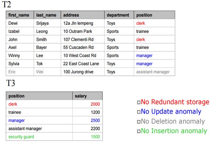Image resolution: width=223 pixels, height=143 pixels.
Task: Click the salary value 2200
Action: pos(95,129)
